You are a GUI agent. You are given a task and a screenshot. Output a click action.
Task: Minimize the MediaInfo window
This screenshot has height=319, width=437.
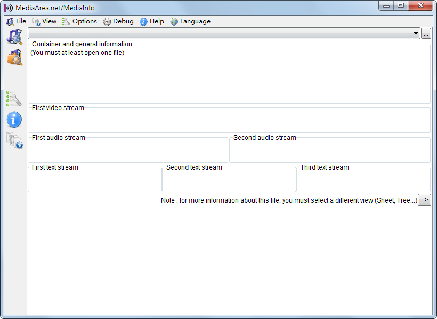(386, 6)
